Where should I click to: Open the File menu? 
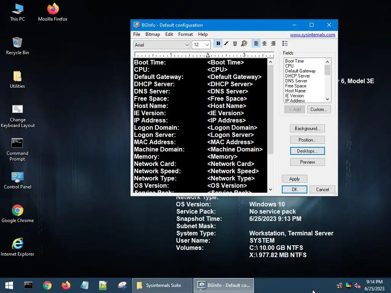click(137, 34)
